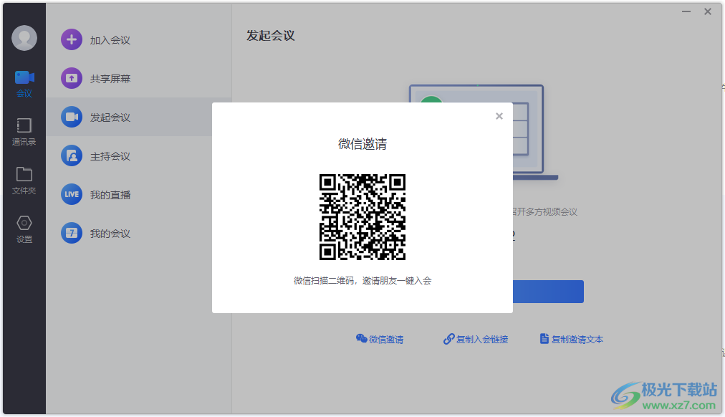This screenshot has height=417, width=725.
Task: Click the purple plus 加入会议 icon
Action: pyautogui.click(x=72, y=39)
